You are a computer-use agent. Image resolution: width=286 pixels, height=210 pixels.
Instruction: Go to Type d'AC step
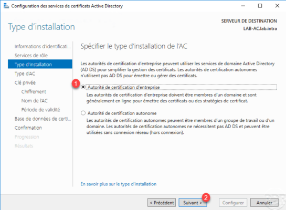tap(25, 73)
